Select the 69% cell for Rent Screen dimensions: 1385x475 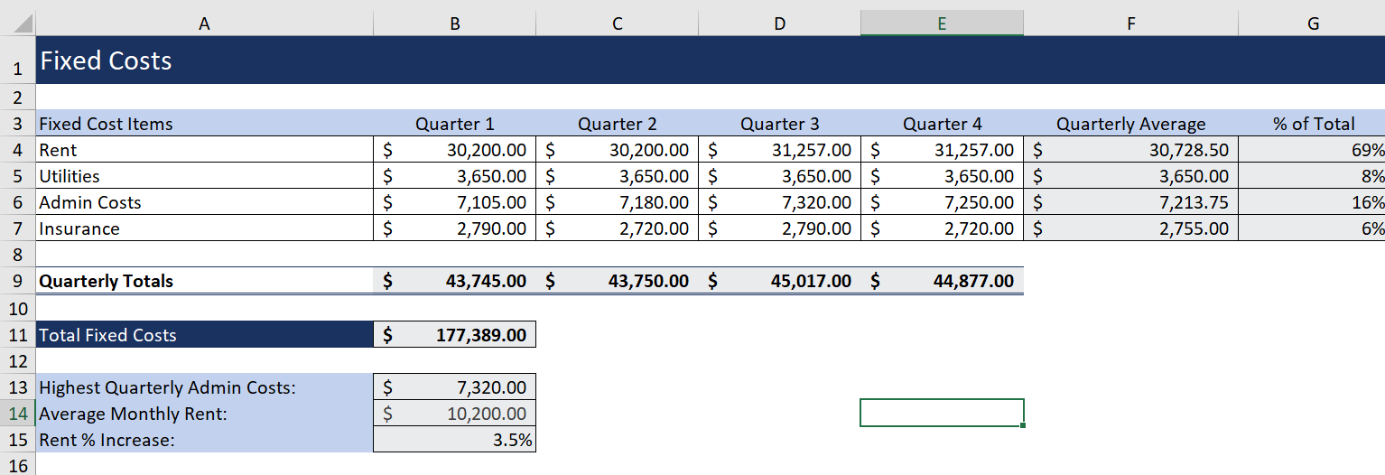coord(1312,150)
